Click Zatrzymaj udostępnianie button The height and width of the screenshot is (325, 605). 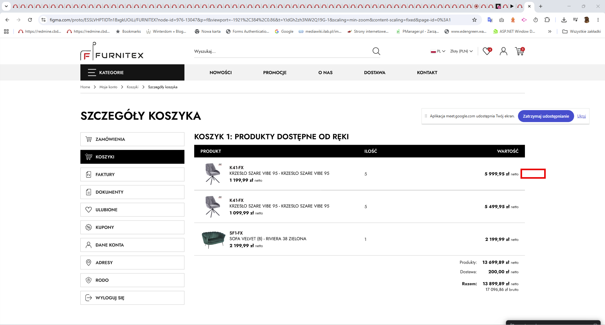click(x=546, y=116)
